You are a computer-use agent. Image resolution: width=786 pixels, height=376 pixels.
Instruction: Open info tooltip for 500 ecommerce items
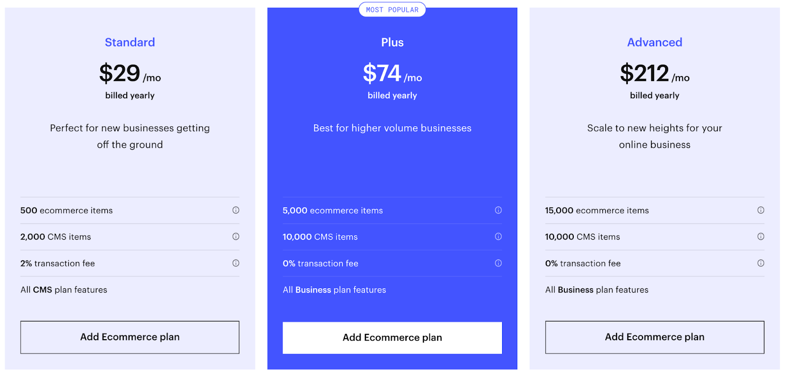(236, 210)
